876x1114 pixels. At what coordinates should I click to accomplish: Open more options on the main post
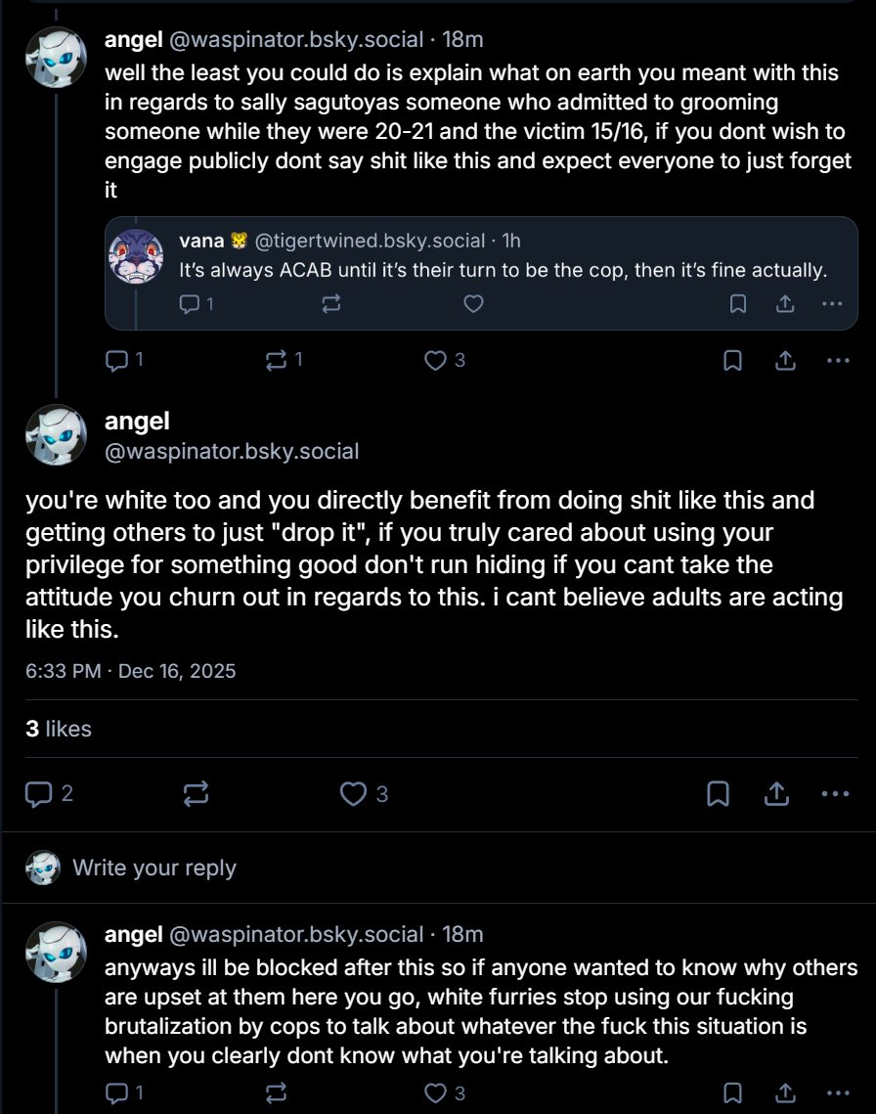pos(835,794)
